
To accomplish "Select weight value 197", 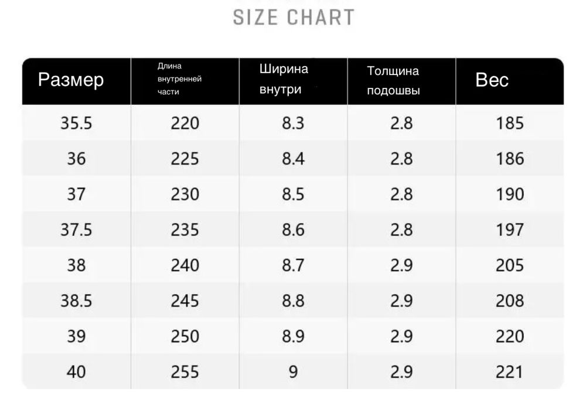I will pos(510,230).
